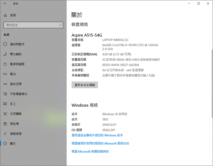Click install date 2019/12/27
Image resolution: width=213 pixels, height=166 pixels.
point(109,125)
